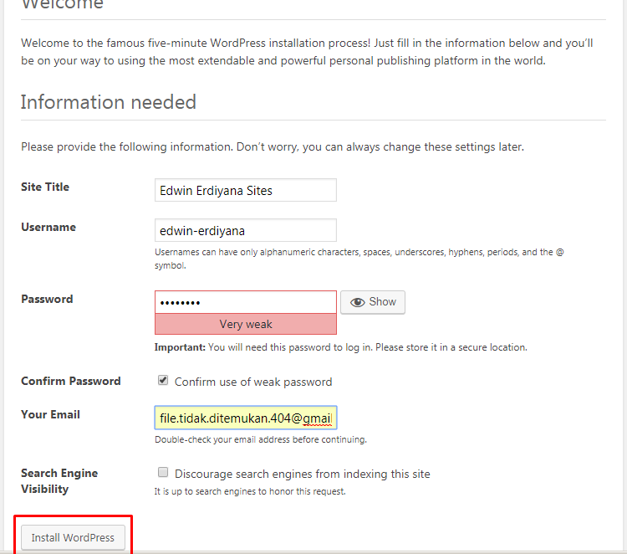627x554 pixels.
Task: Enable Discourage search engines checkbox
Action: click(163, 472)
